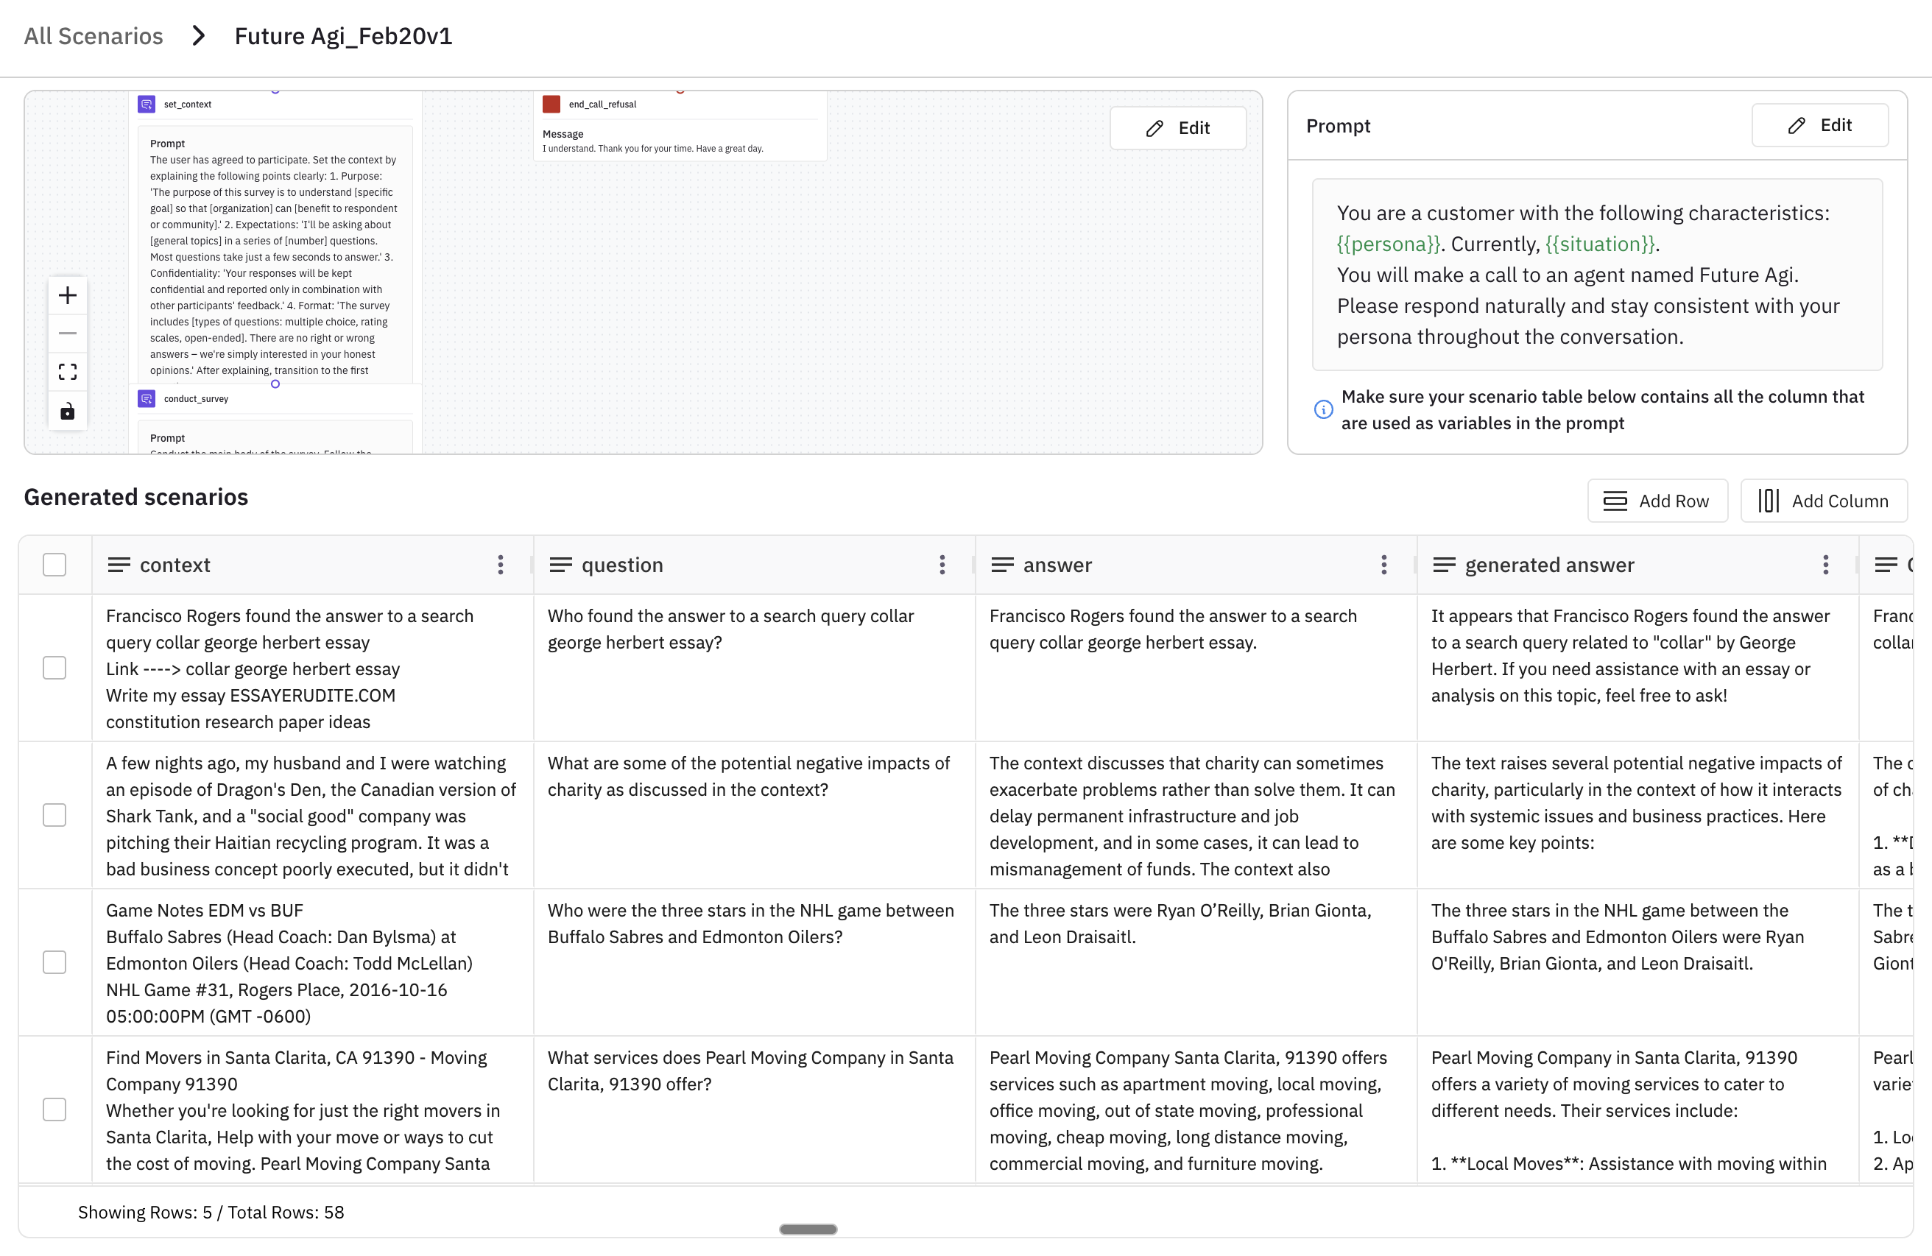
Task: Open the generated answer column menu
Action: pos(1825,564)
